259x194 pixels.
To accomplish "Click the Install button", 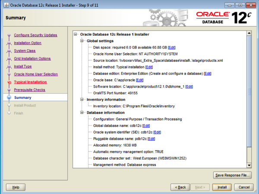I will click(222, 187).
